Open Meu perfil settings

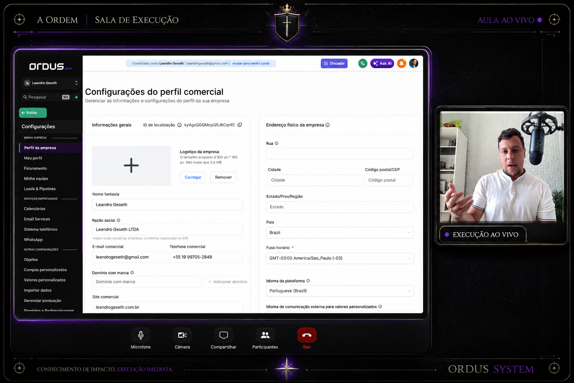tap(33, 158)
